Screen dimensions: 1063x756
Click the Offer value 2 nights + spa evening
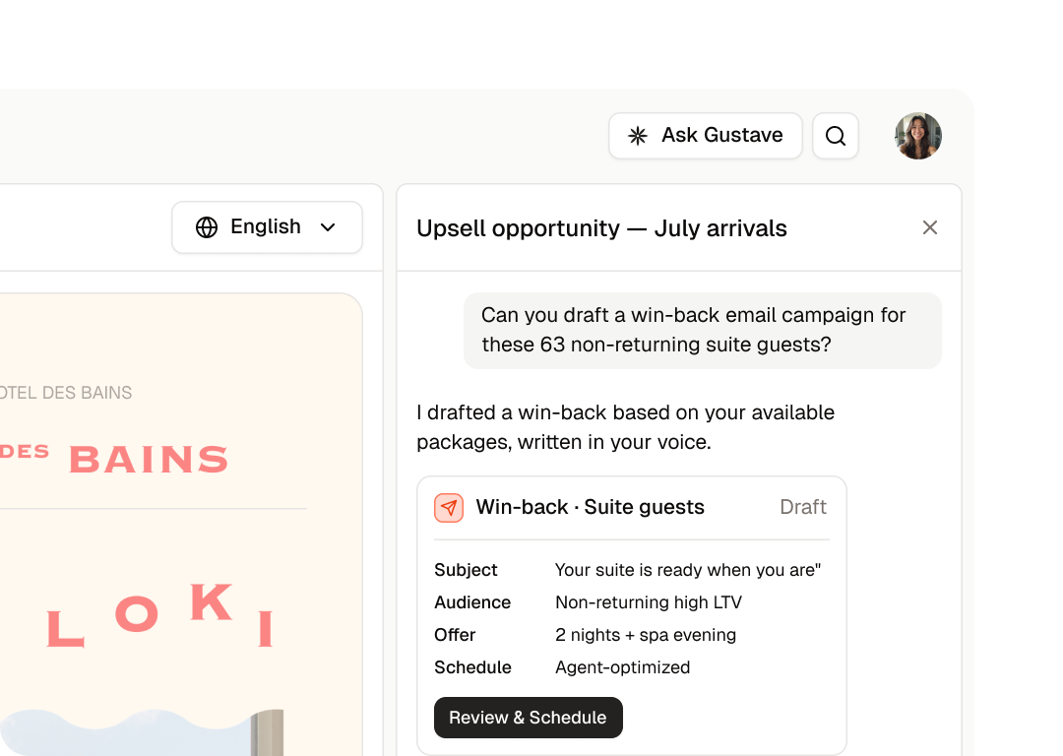pyautogui.click(x=646, y=635)
